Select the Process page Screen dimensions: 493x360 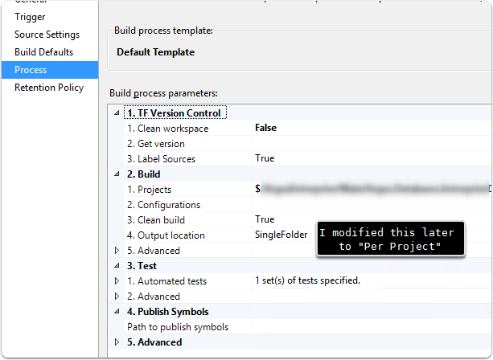(31, 70)
